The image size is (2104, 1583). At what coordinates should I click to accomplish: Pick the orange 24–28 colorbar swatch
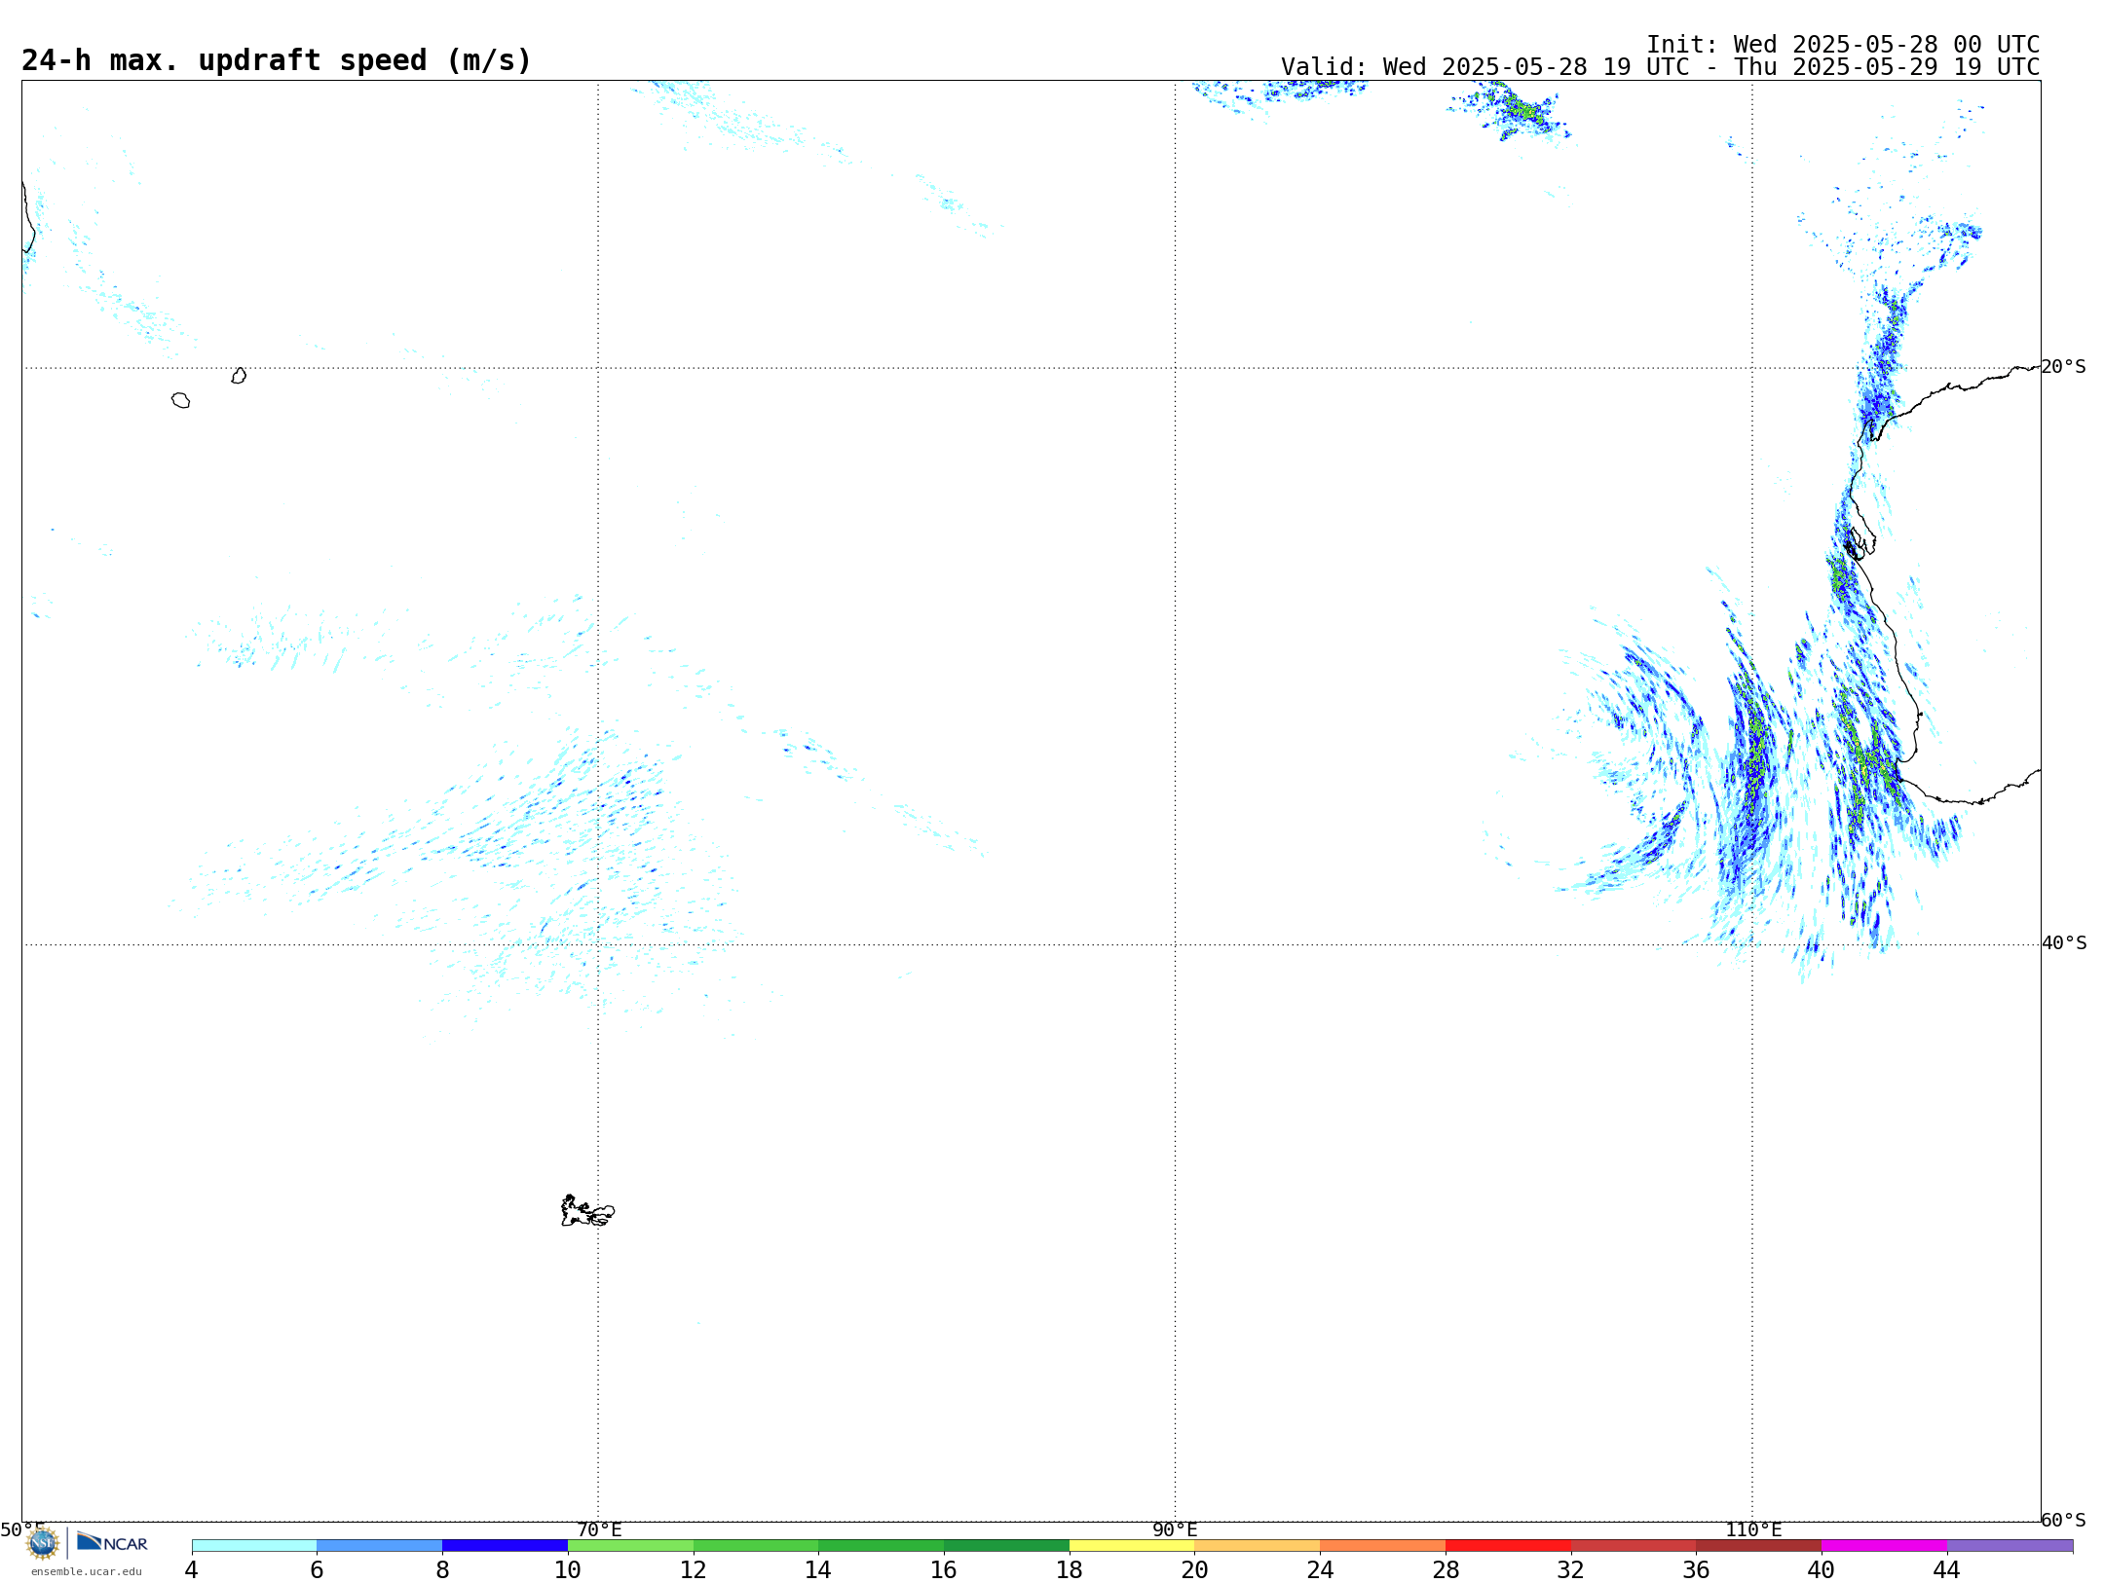tap(1382, 1546)
